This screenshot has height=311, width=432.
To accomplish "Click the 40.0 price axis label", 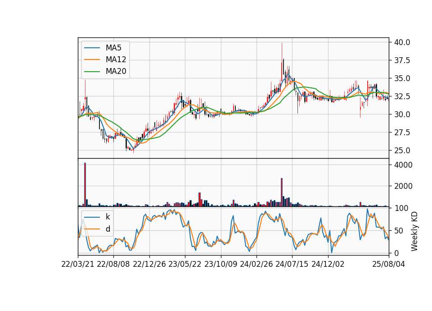I will (402, 42).
